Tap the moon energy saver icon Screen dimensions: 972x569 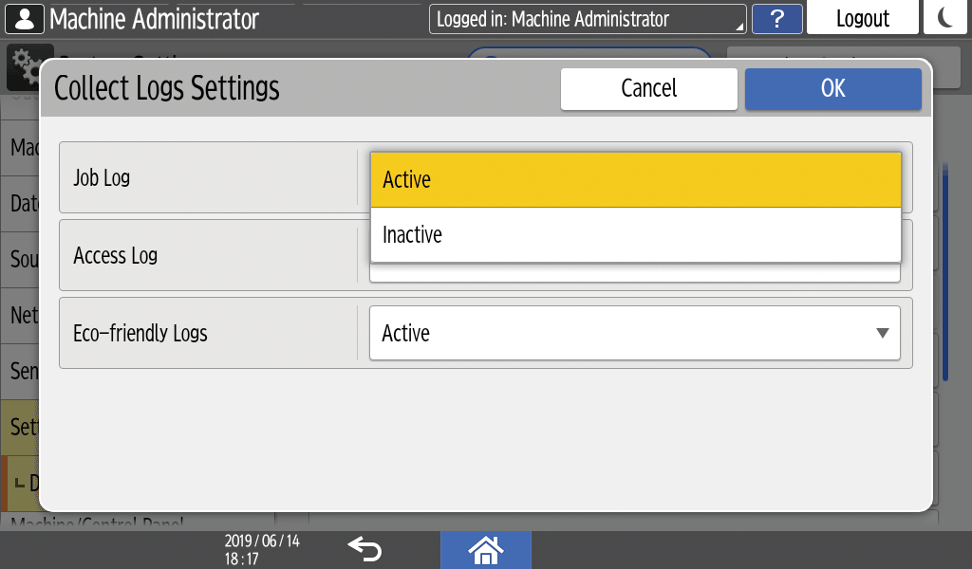pyautogui.click(x=945, y=19)
